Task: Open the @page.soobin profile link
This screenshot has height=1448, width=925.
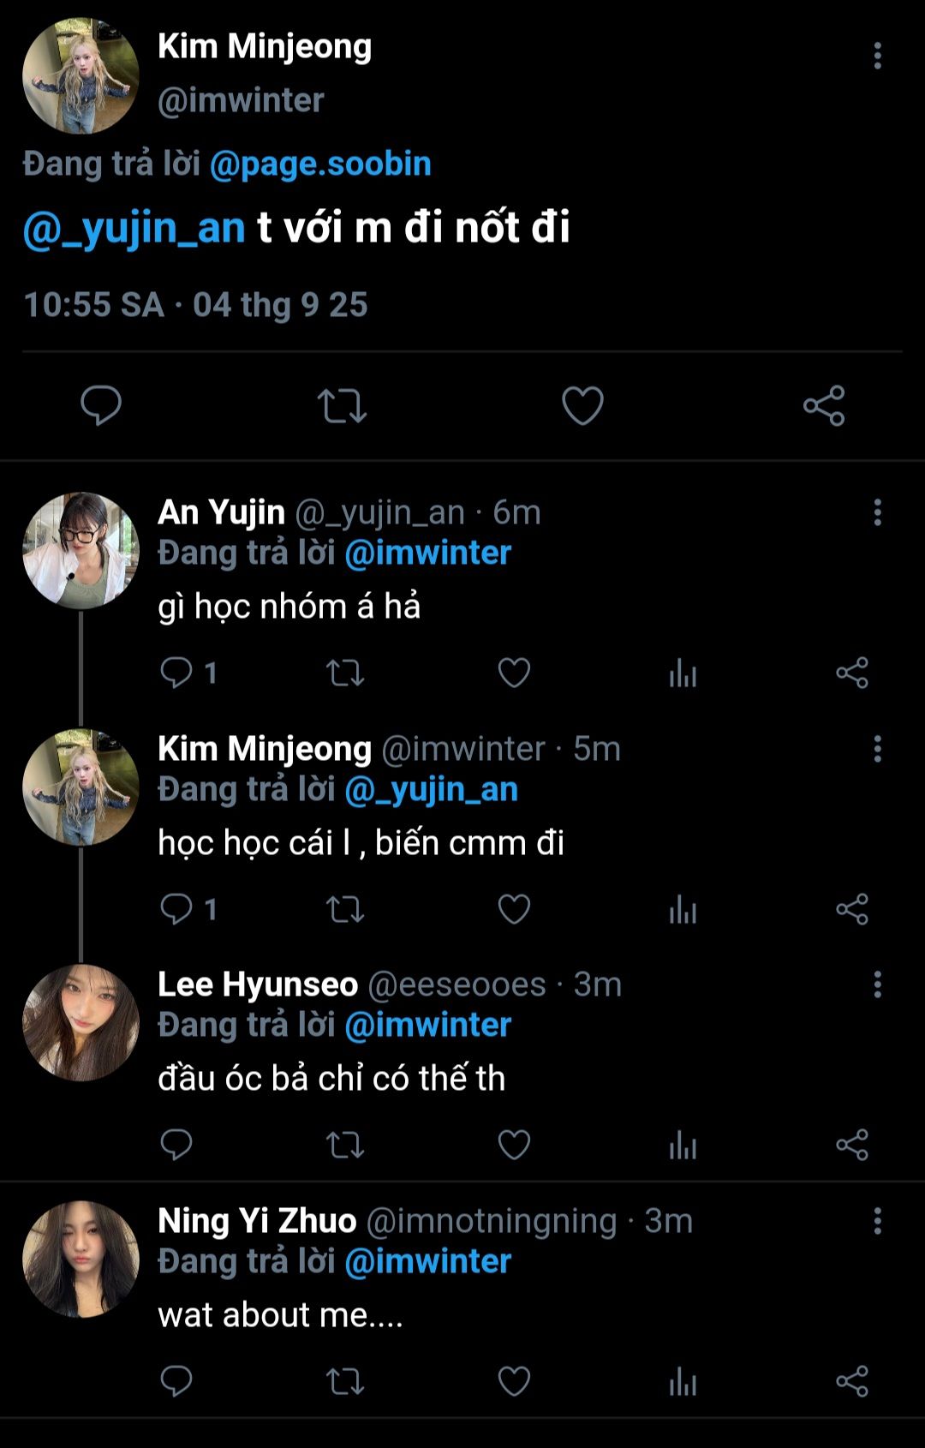Action: click(320, 164)
